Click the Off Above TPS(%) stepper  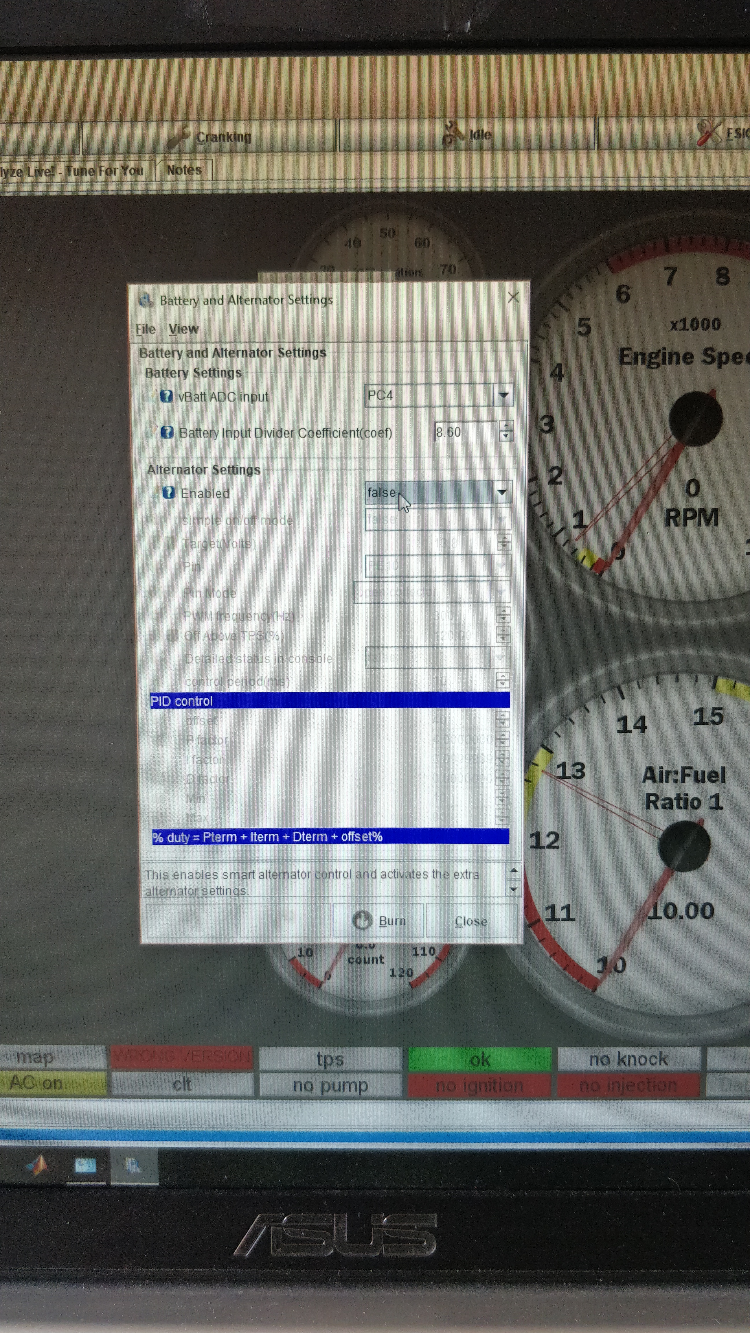tap(503, 634)
